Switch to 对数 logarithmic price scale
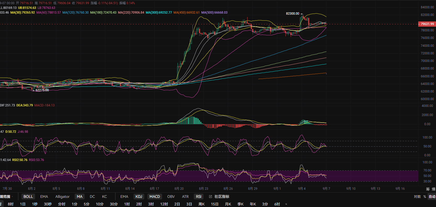Viewport: 436px width, 207px height. point(417,197)
